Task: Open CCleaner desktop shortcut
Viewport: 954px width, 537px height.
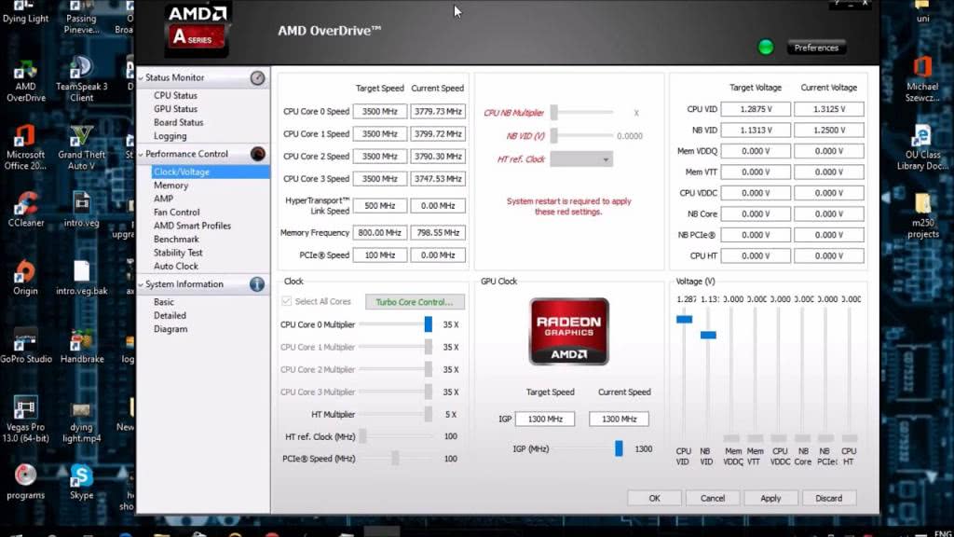Action: coord(26,204)
